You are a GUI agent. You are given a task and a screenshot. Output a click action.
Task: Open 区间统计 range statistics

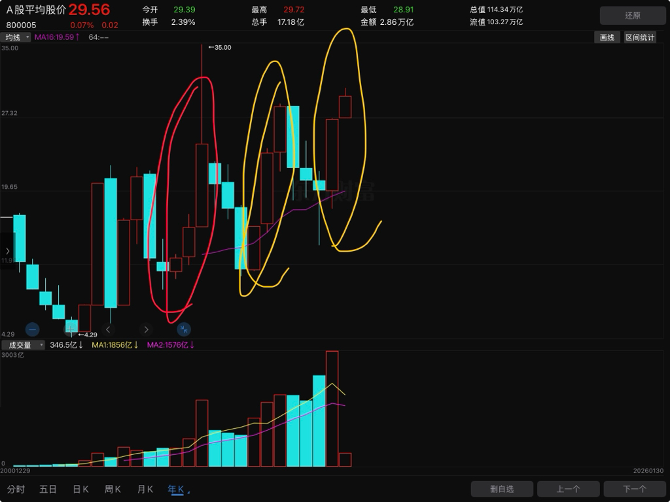click(x=640, y=37)
